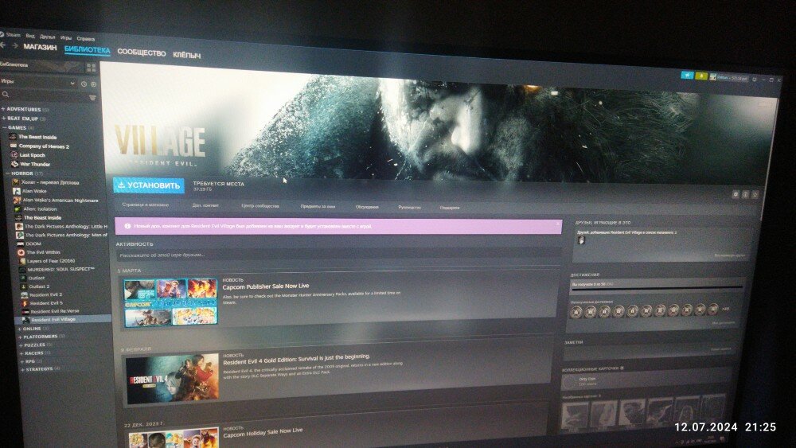Open Big Picture monitor icon
The width and height of the screenshot is (796, 448).
point(755,79)
